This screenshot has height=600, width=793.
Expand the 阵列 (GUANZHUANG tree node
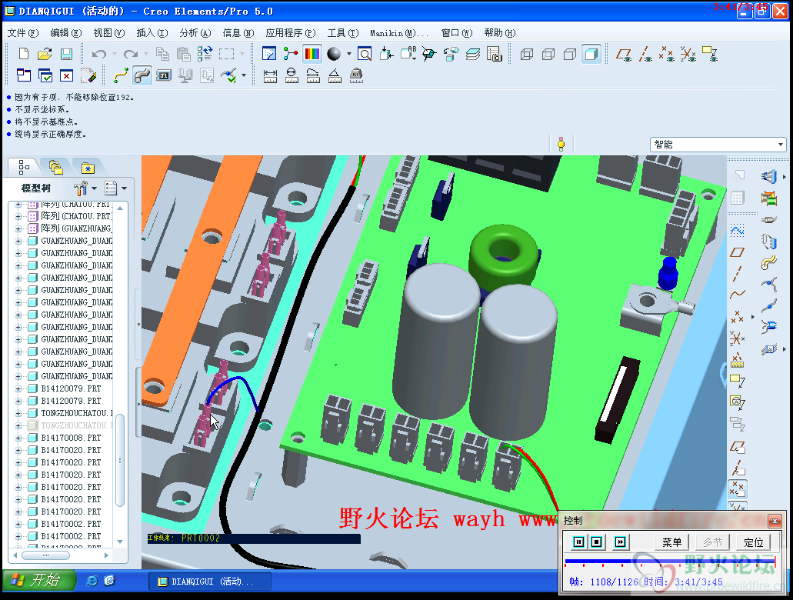tap(18, 228)
